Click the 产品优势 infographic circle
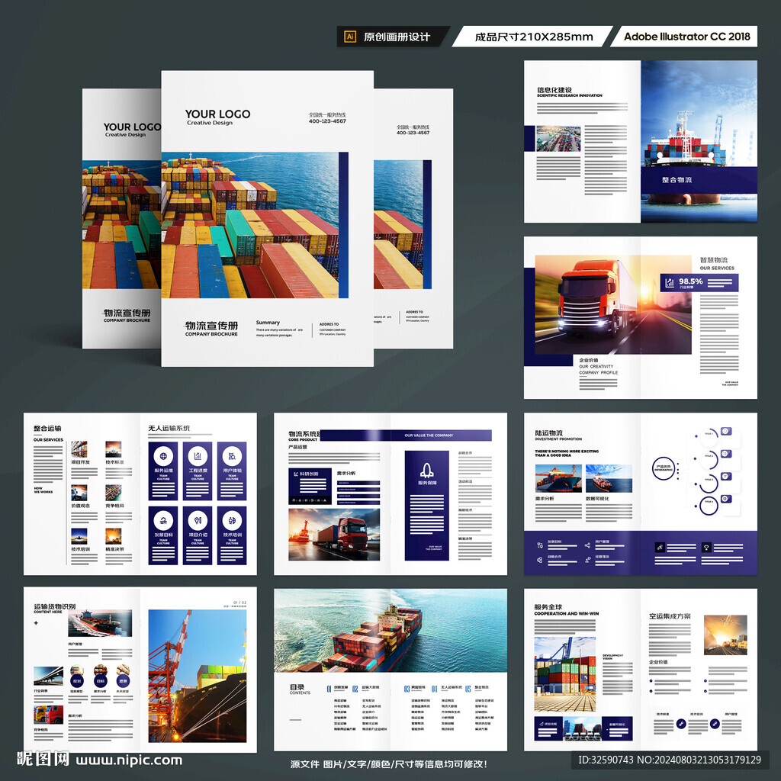Screen dimensions: 781x781 [663, 468]
